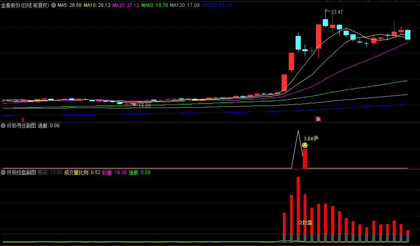Image resolution: width=420 pixels, height=246 pixels.
Task: Select the MA10: 28.12 label
Action: (x=97, y=5)
